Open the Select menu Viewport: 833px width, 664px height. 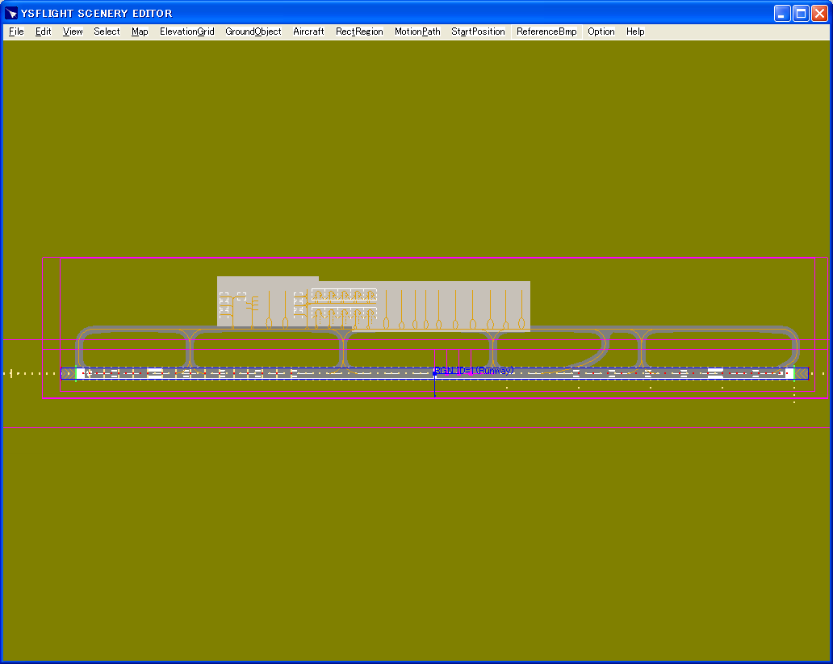(x=107, y=32)
